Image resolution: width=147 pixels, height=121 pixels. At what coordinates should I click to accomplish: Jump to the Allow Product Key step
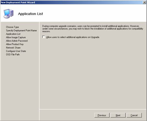[15, 44]
